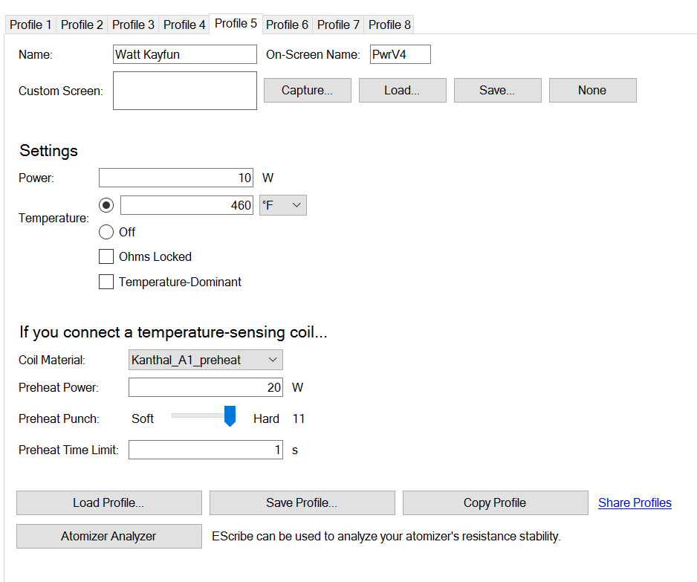Viewport: 697px width, 582px height.
Task: Go to the Profile 6 tab
Action: point(287,25)
